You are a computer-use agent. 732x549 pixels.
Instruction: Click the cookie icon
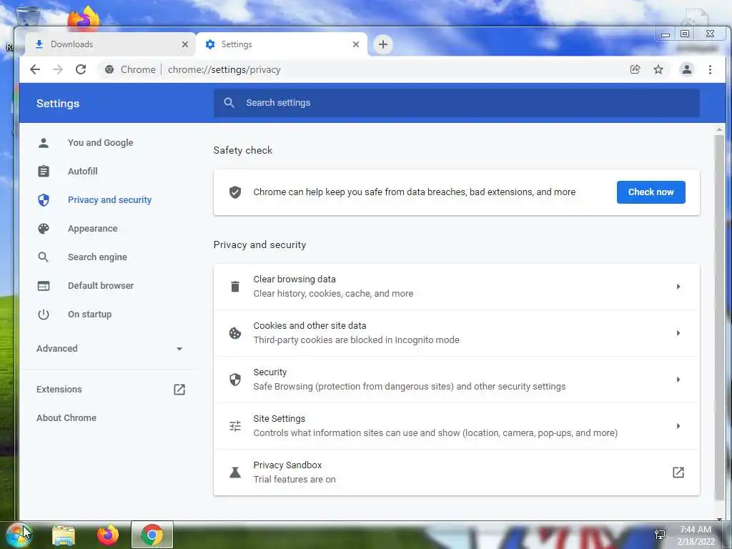(x=235, y=333)
